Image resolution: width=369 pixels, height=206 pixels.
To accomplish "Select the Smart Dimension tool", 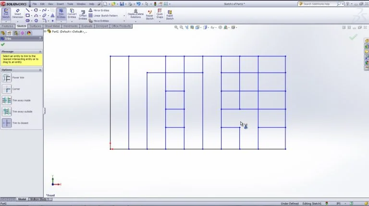I will [17, 13].
